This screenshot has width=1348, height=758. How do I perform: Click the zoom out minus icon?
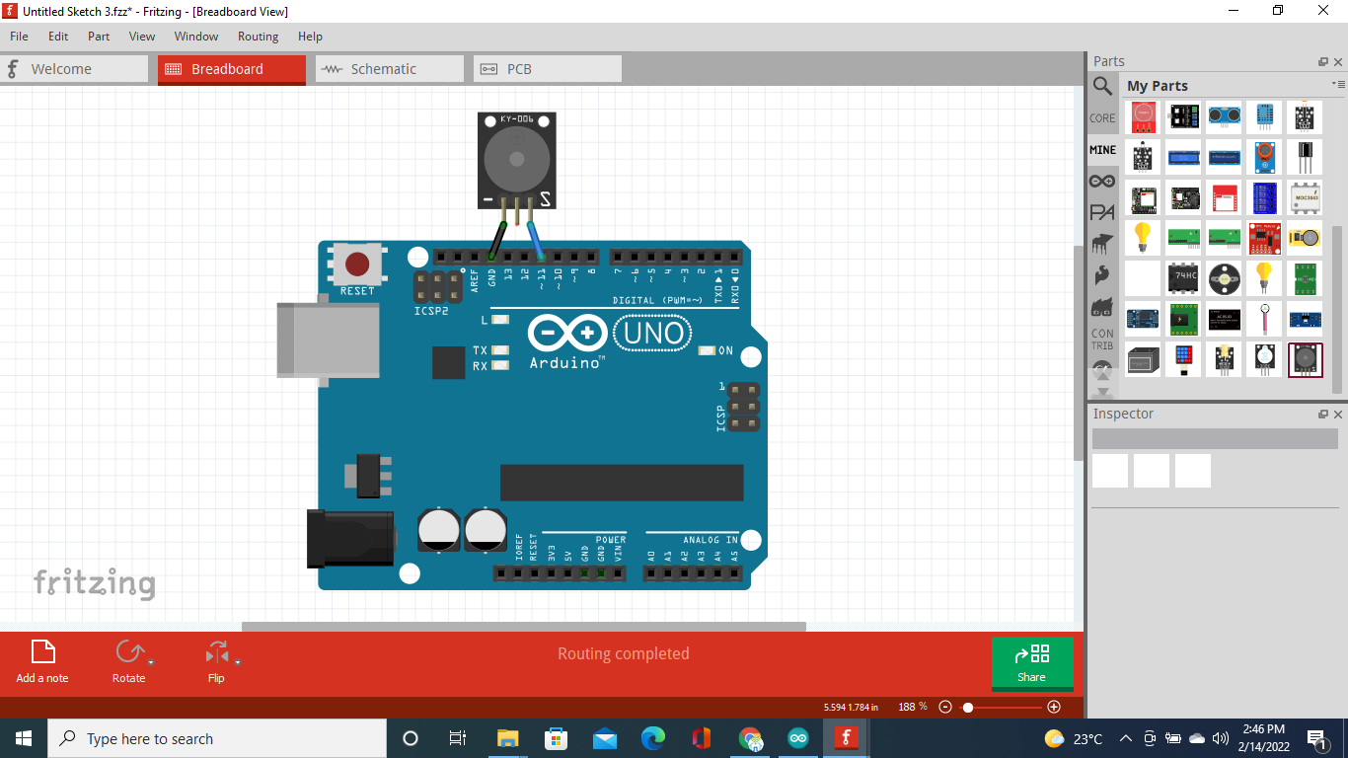pyautogui.click(x=945, y=707)
